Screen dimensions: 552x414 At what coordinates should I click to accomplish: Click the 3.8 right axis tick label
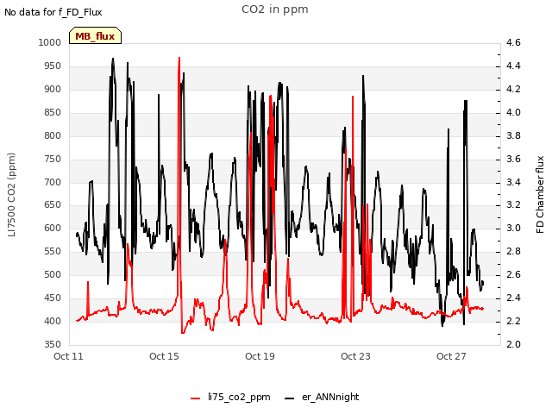coord(513,135)
